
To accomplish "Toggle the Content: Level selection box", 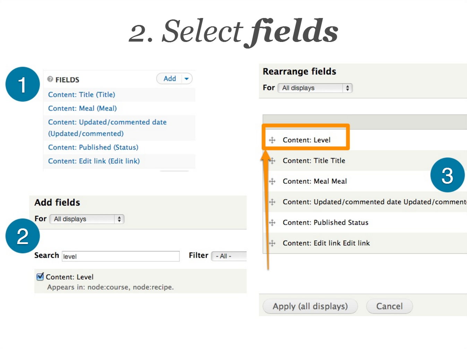I will (40, 277).
